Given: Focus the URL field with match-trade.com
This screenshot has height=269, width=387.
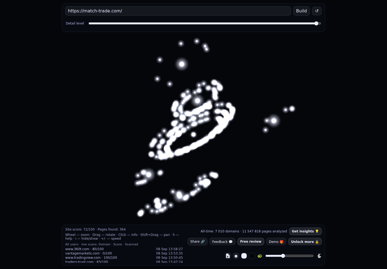Looking at the screenshot, I should [178, 11].
